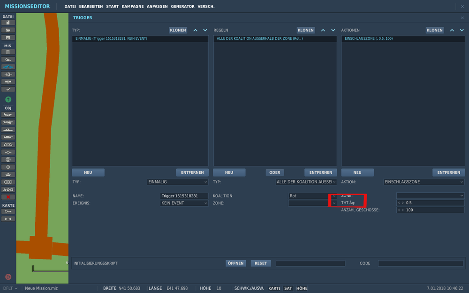Select the navigation point line-circle icon
This screenshot has height=293, width=469.
coord(8,152)
